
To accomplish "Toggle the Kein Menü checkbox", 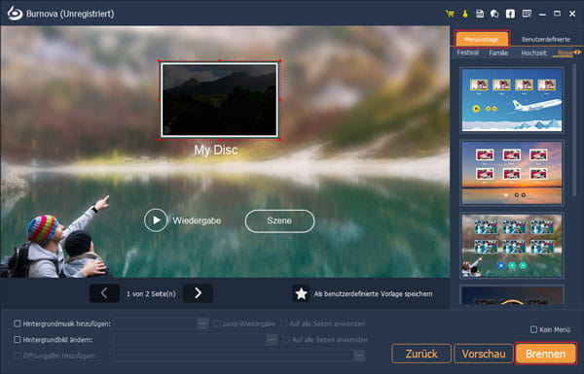I will pos(533,329).
